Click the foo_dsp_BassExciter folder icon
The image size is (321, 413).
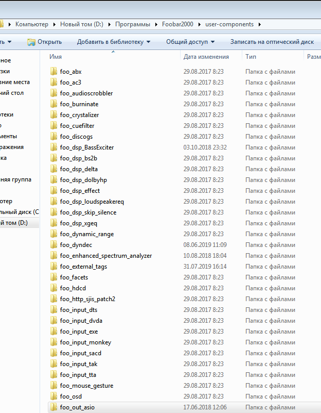(53, 147)
